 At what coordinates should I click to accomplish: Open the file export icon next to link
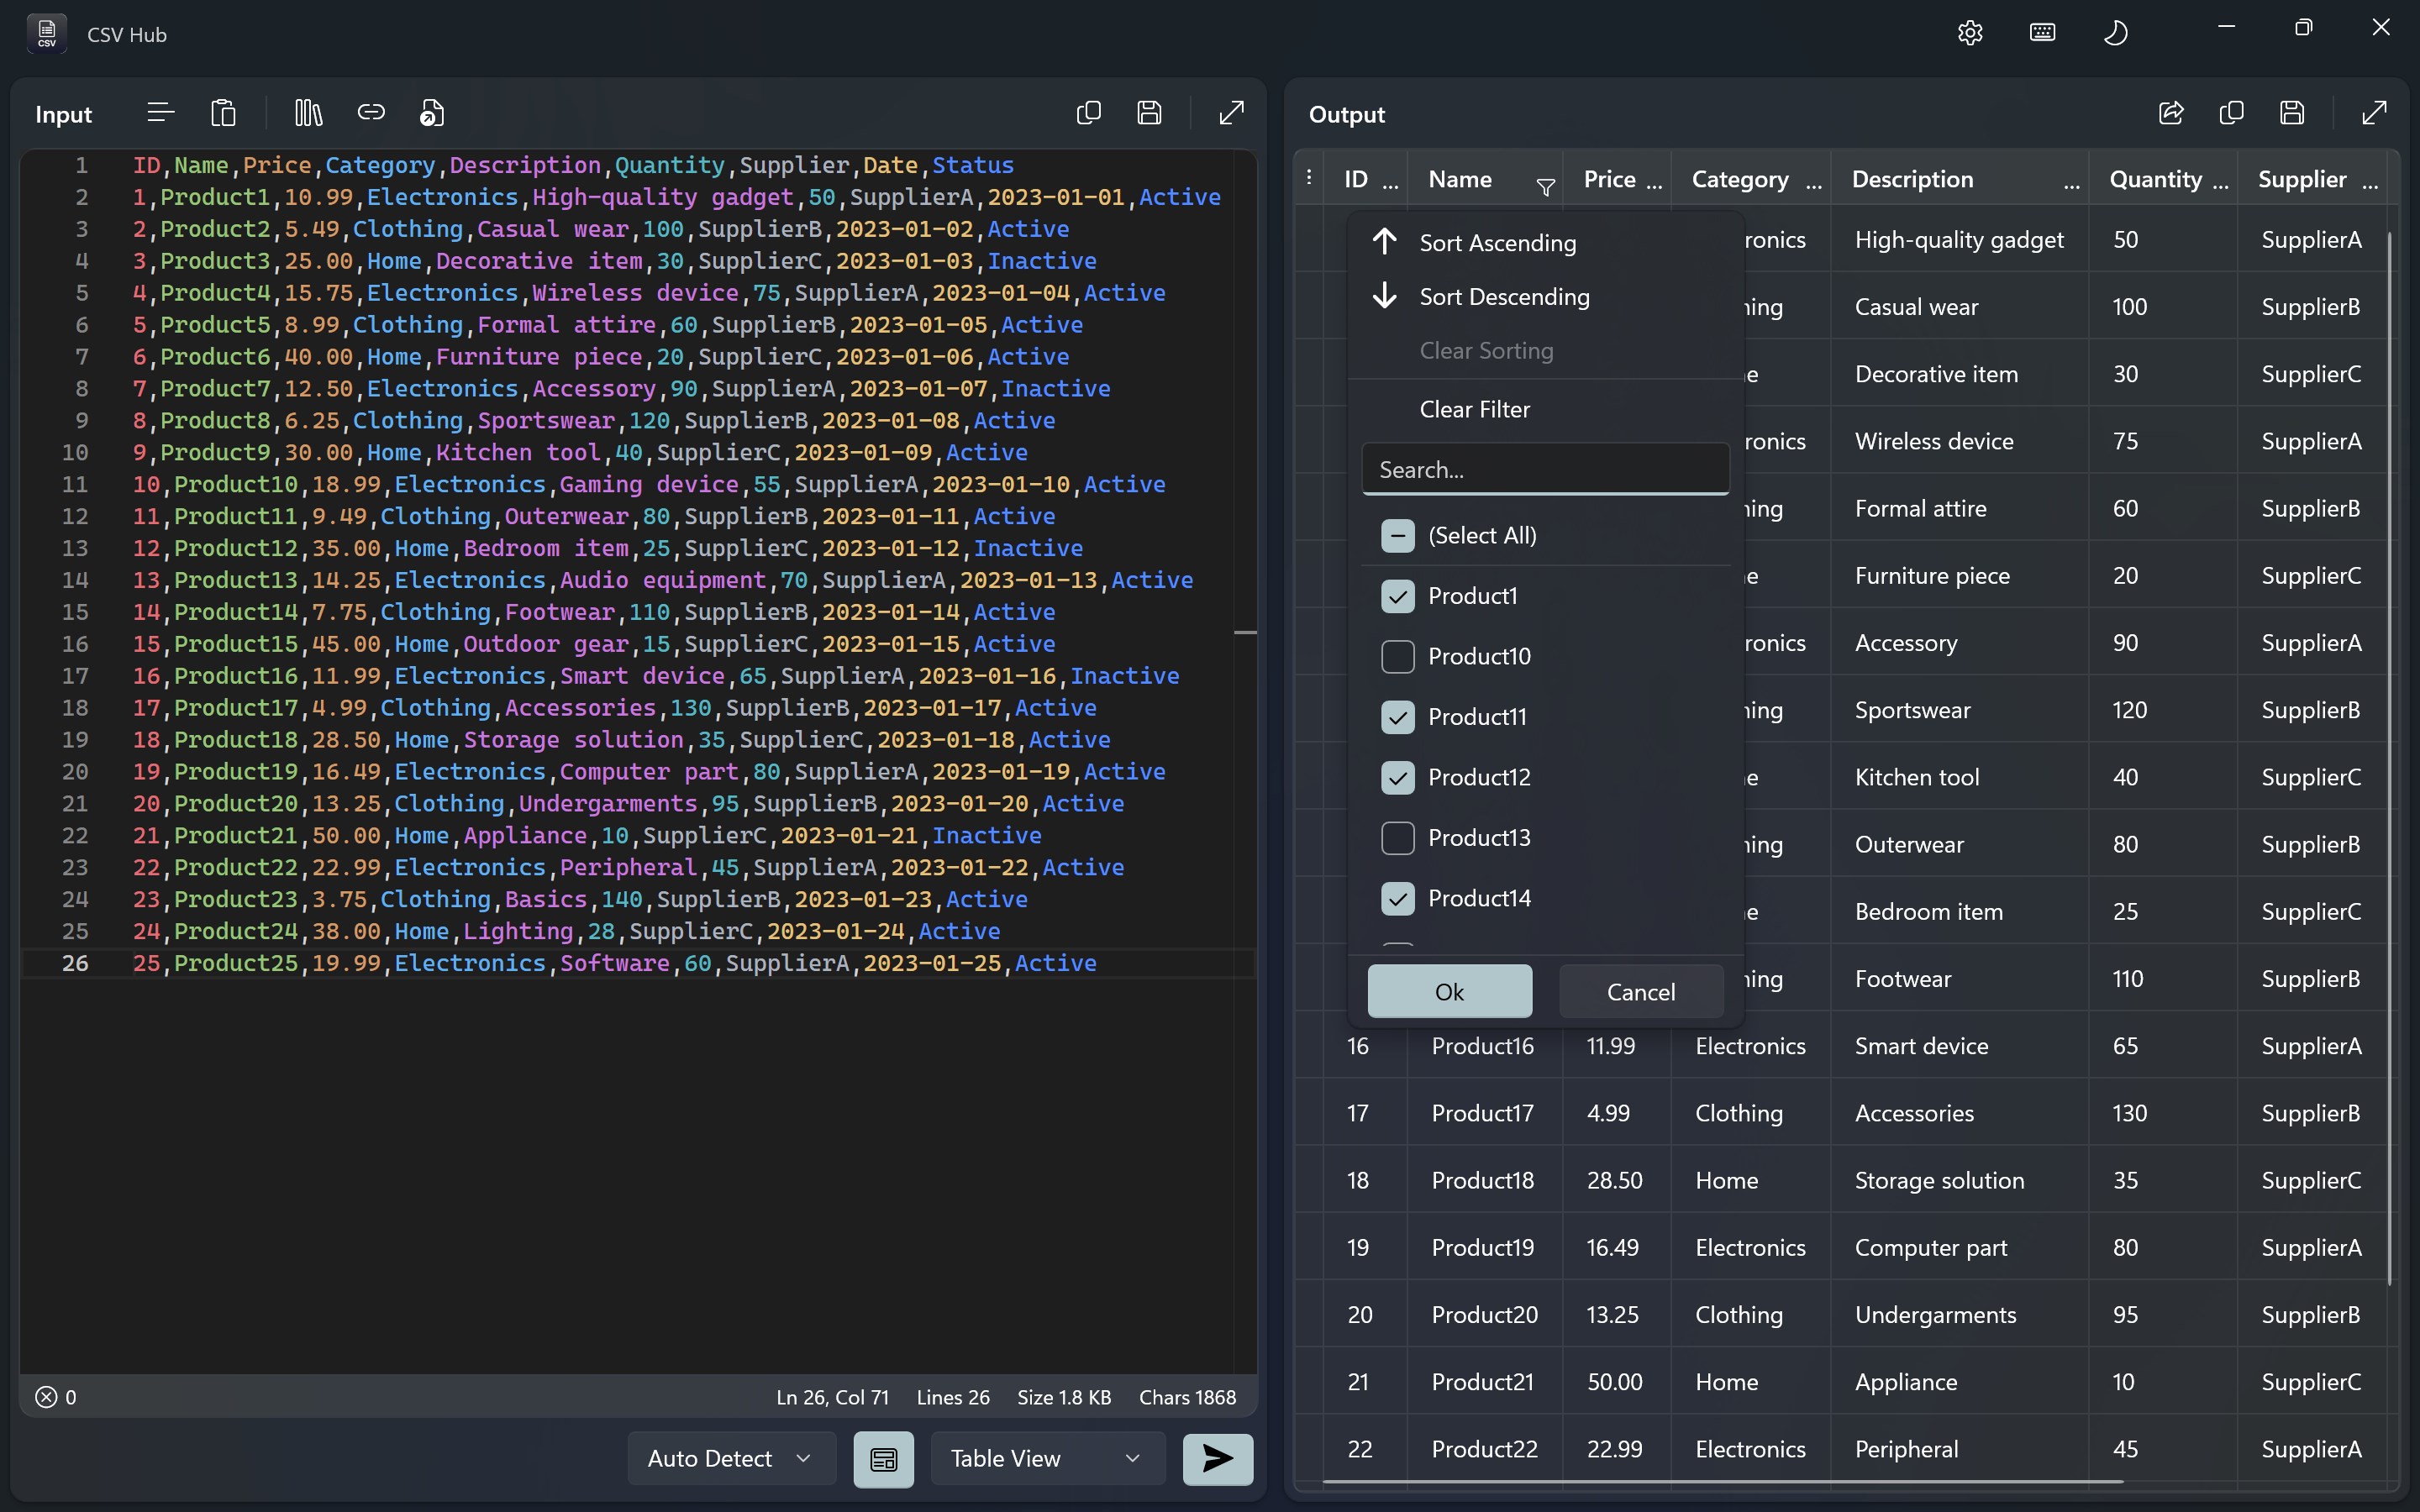pos(432,112)
